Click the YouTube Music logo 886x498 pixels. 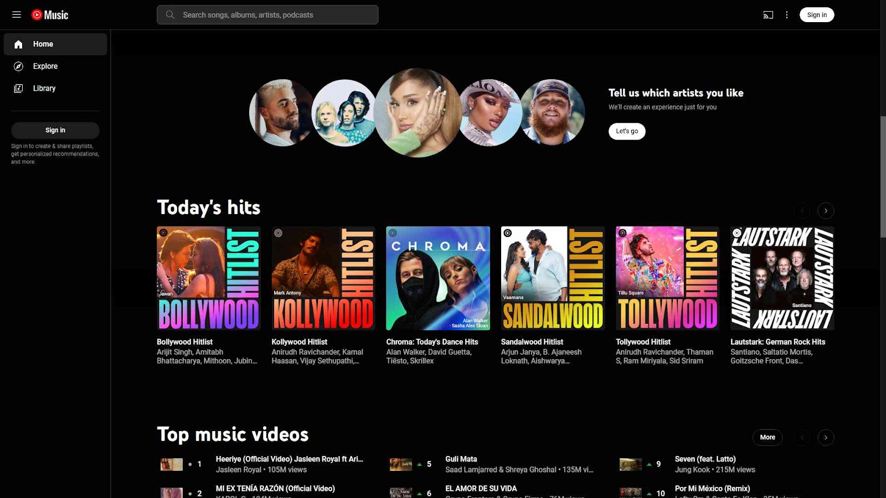[x=50, y=15]
